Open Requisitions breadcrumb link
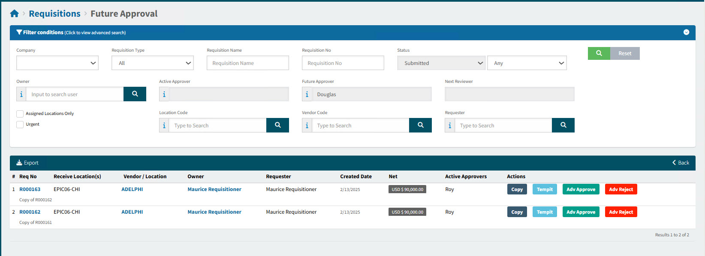Screen dimensions: 705x256 pos(54,14)
